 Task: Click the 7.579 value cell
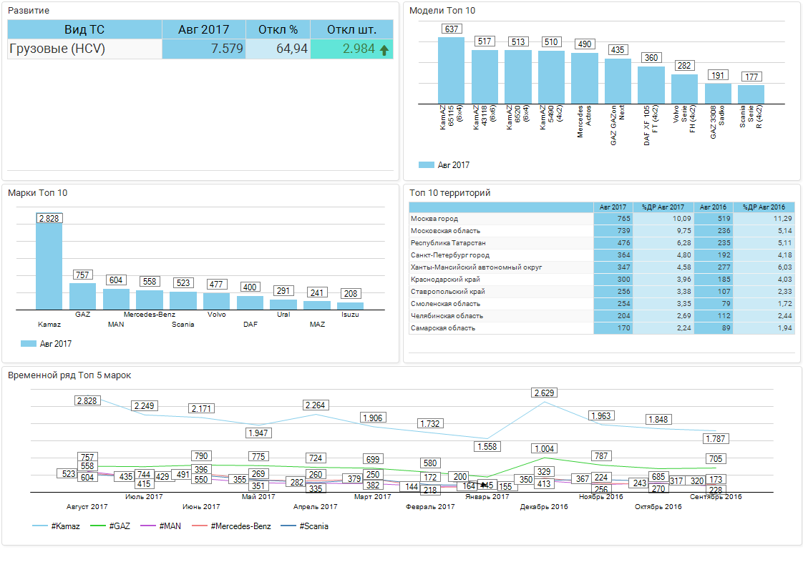(x=204, y=49)
